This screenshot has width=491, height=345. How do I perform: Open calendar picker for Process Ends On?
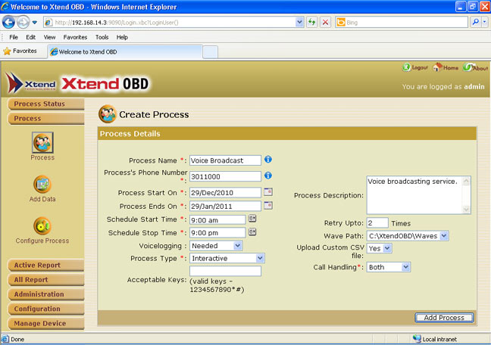click(x=268, y=206)
